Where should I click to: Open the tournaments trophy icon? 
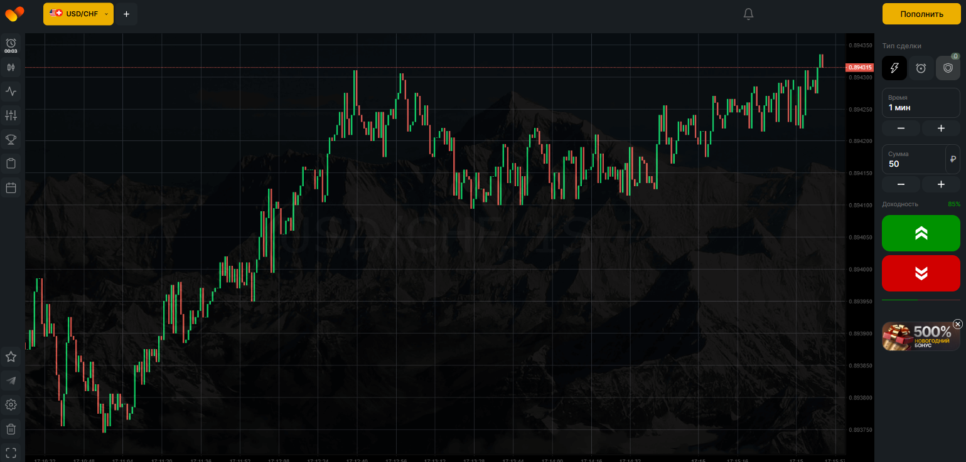click(11, 139)
